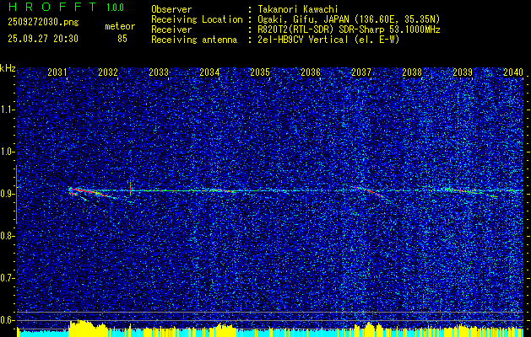Screen dimensions: 531x337
Task: Click time marker 2034
Action: coord(209,72)
